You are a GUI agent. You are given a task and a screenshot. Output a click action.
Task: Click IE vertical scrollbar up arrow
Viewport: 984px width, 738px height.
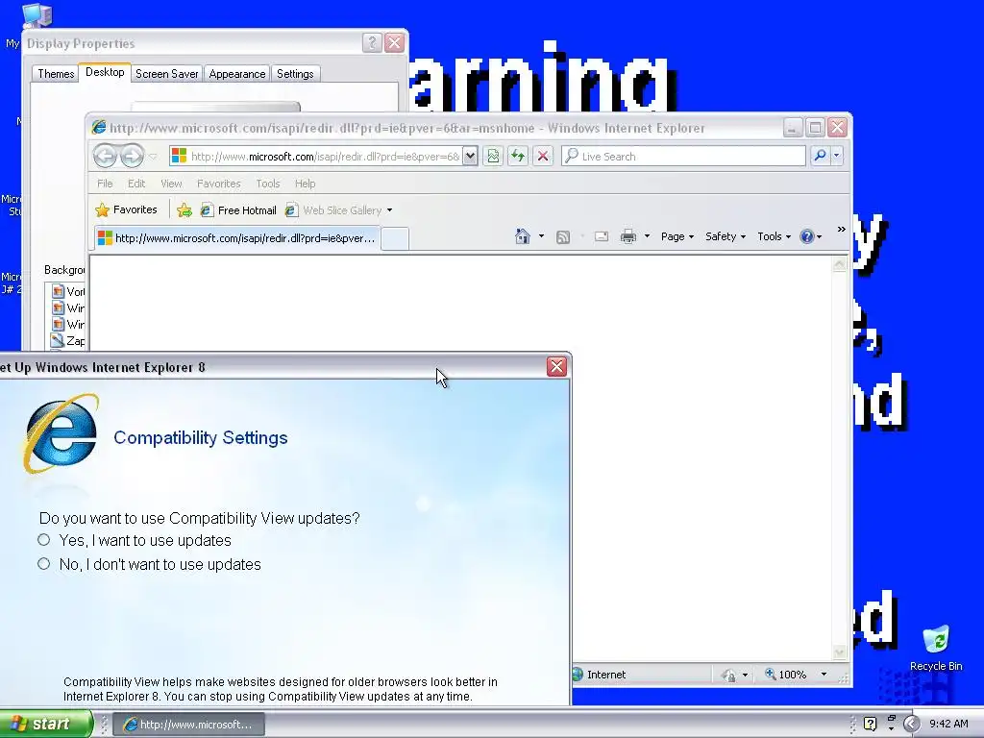tap(839, 265)
